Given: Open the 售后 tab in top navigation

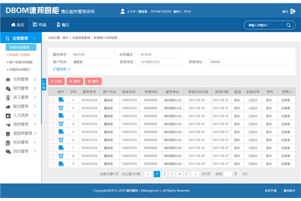Looking at the screenshot, I should (x=63, y=25).
